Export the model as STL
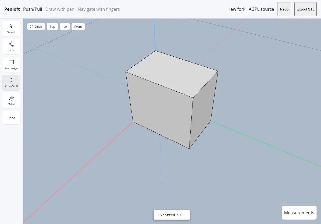Image resolution: width=321 pixels, height=224 pixels. pos(305,9)
